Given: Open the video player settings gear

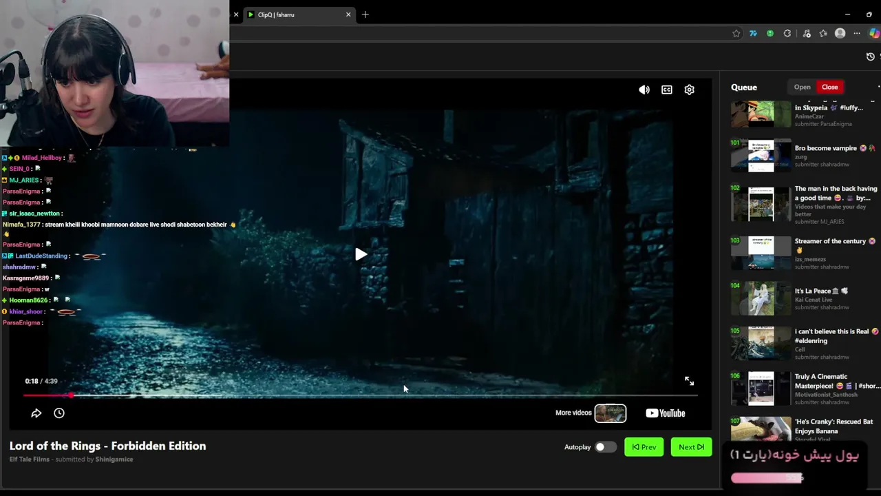Looking at the screenshot, I should coord(689,90).
